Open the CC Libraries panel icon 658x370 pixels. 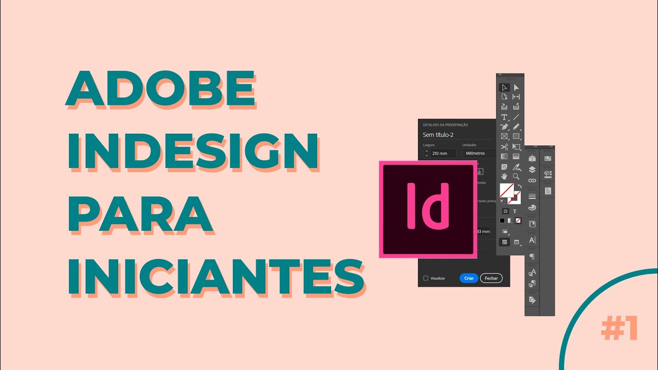(x=532, y=224)
